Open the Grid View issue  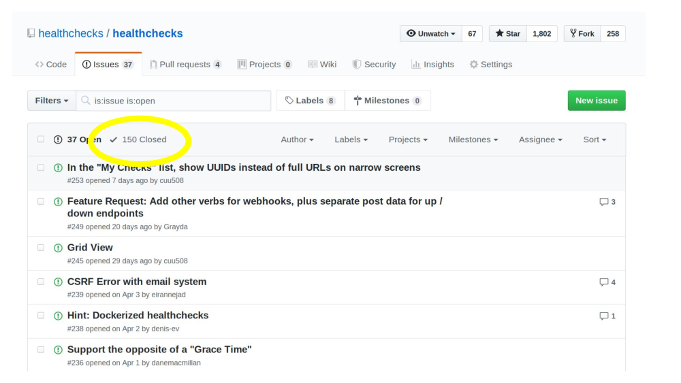(x=90, y=248)
